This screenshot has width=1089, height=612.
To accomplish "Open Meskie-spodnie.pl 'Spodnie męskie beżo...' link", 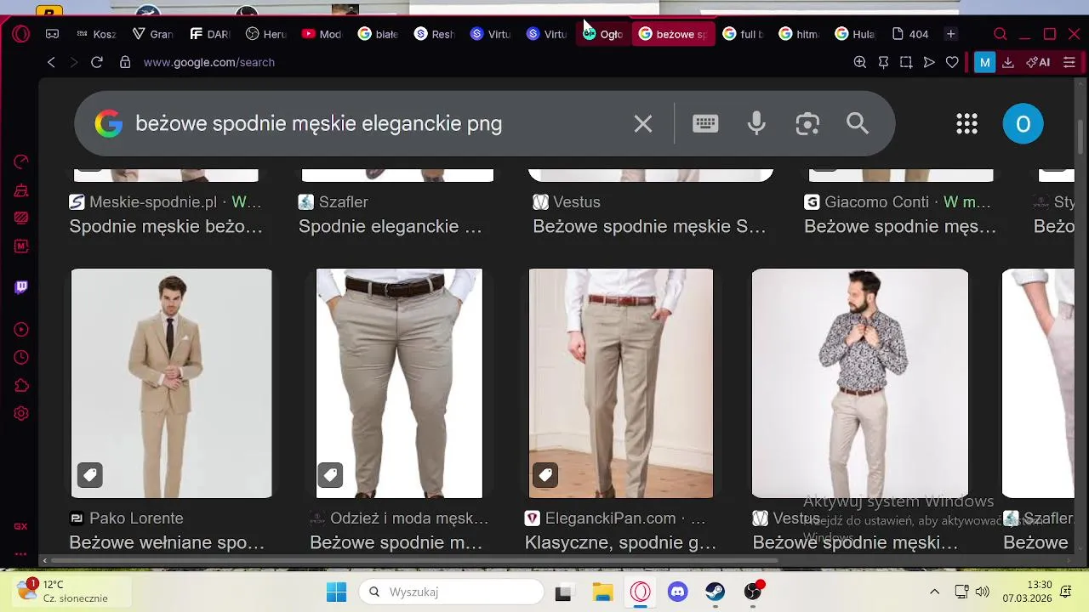I will [x=166, y=227].
